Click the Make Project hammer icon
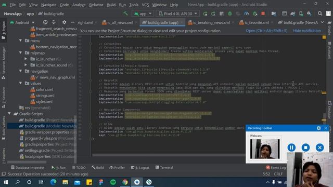Screen dimensions: 333x187 tap(125, 14)
